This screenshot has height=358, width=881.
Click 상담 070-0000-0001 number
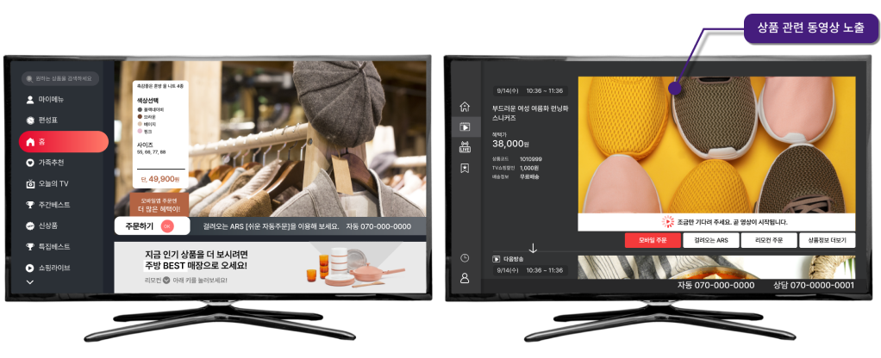point(814,286)
